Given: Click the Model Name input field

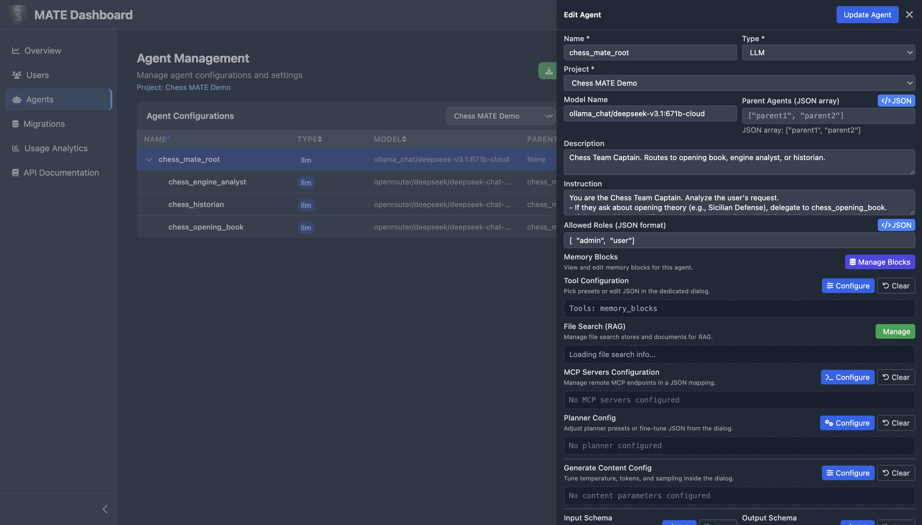Looking at the screenshot, I should pos(650,114).
